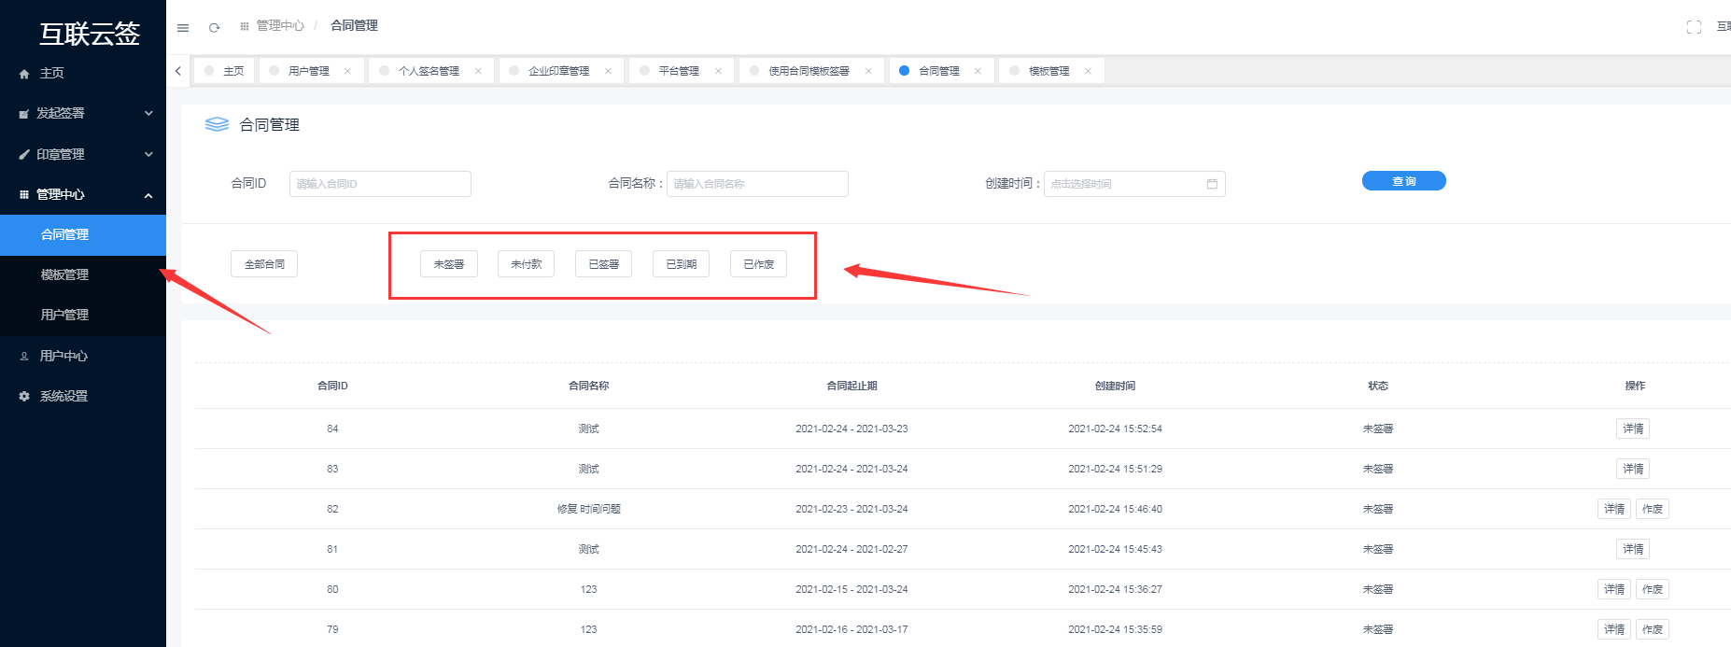Open 详情 for contract 81
Screen dimensions: 1731x647
pos(1633,549)
